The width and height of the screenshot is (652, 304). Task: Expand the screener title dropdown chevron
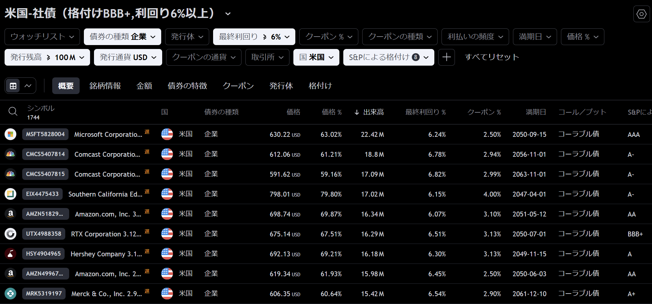coord(228,14)
